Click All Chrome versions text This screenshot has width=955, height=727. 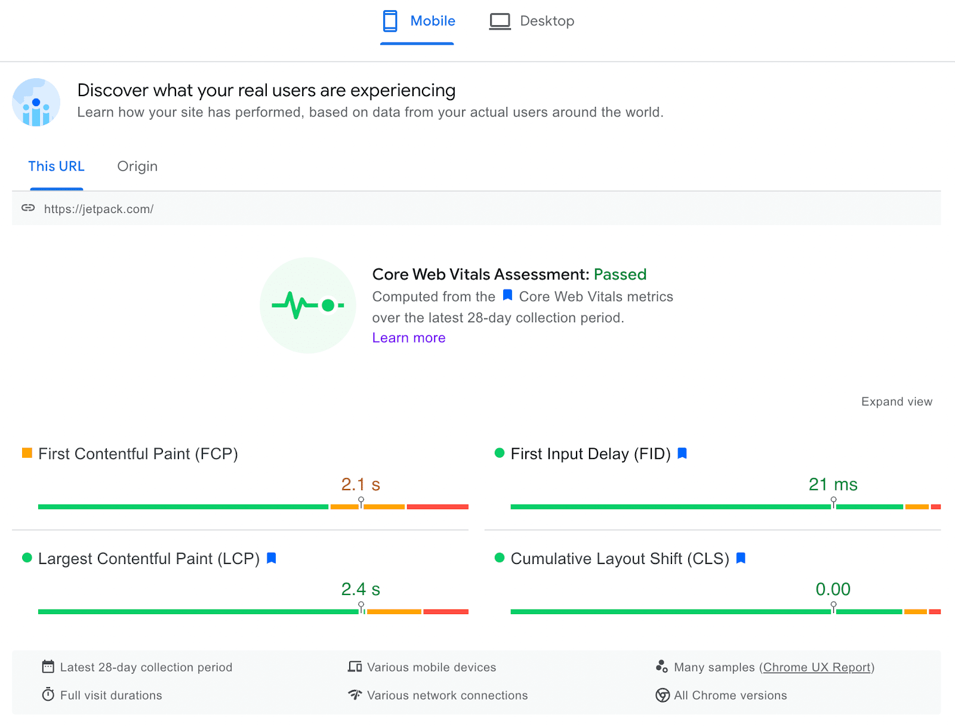point(731,695)
